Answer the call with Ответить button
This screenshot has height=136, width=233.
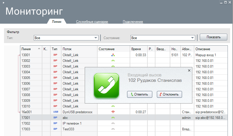tap(140, 94)
